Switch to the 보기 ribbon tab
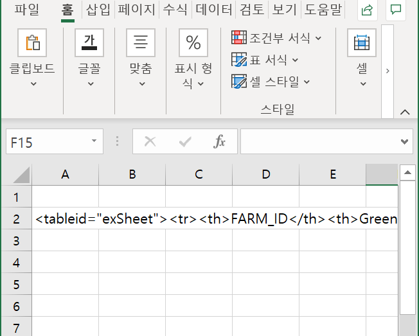 284,10
